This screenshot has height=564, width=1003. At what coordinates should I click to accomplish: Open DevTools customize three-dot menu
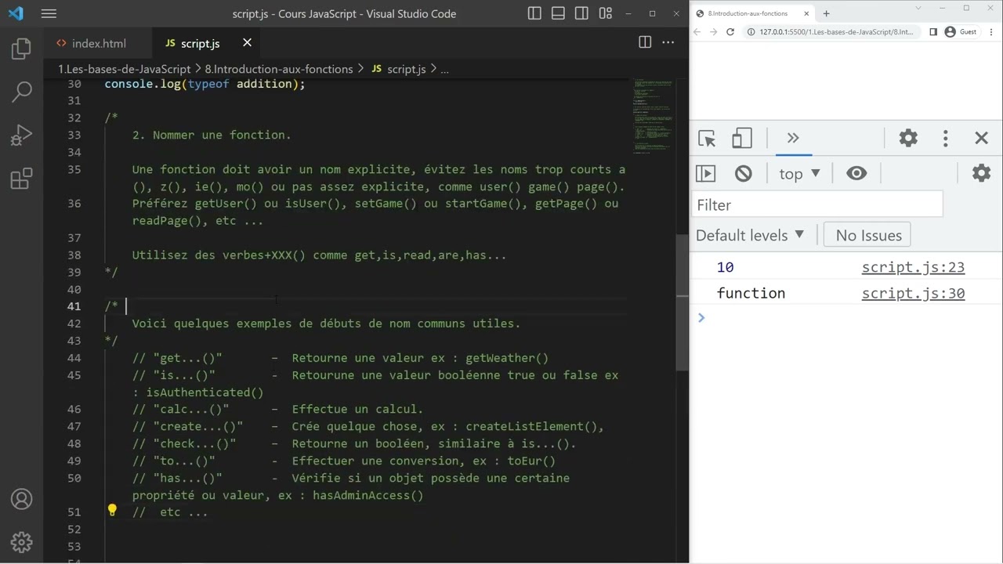[946, 139]
